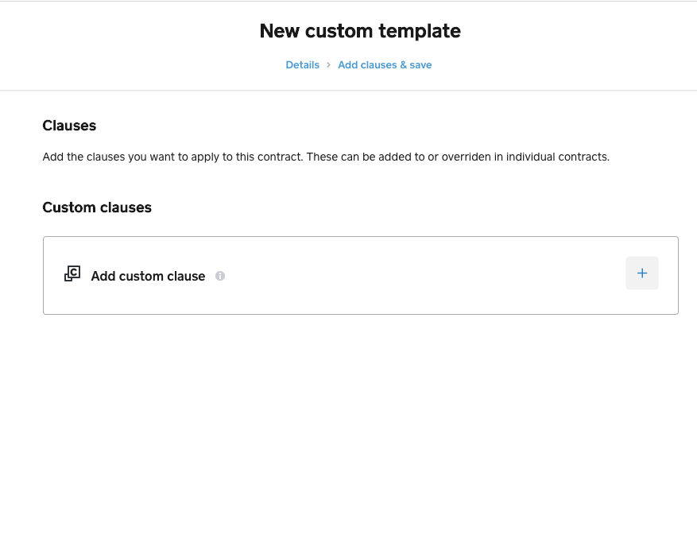This screenshot has height=539, width=697.
Task: Click the breadcrumb chevron separator arrow
Action: [328, 65]
